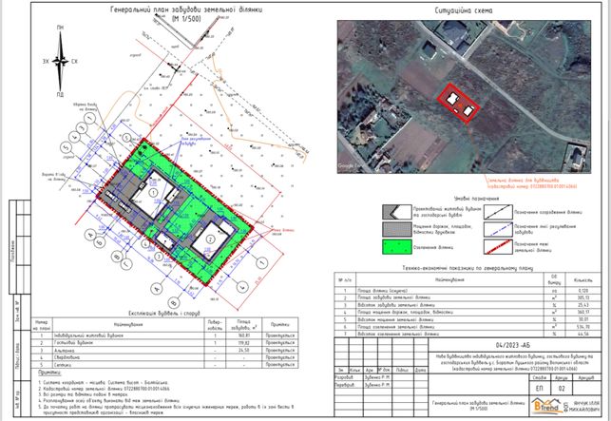The height and width of the screenshot is (421, 611).
Task: Click the 'Індивідуальний житловий будинок' row
Action: point(164,335)
